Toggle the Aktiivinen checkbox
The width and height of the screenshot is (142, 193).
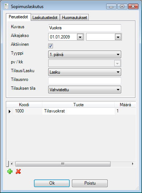click(x=50, y=46)
